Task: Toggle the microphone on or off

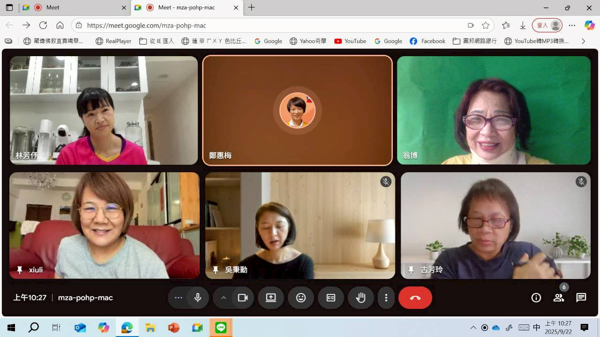Action: click(x=198, y=298)
